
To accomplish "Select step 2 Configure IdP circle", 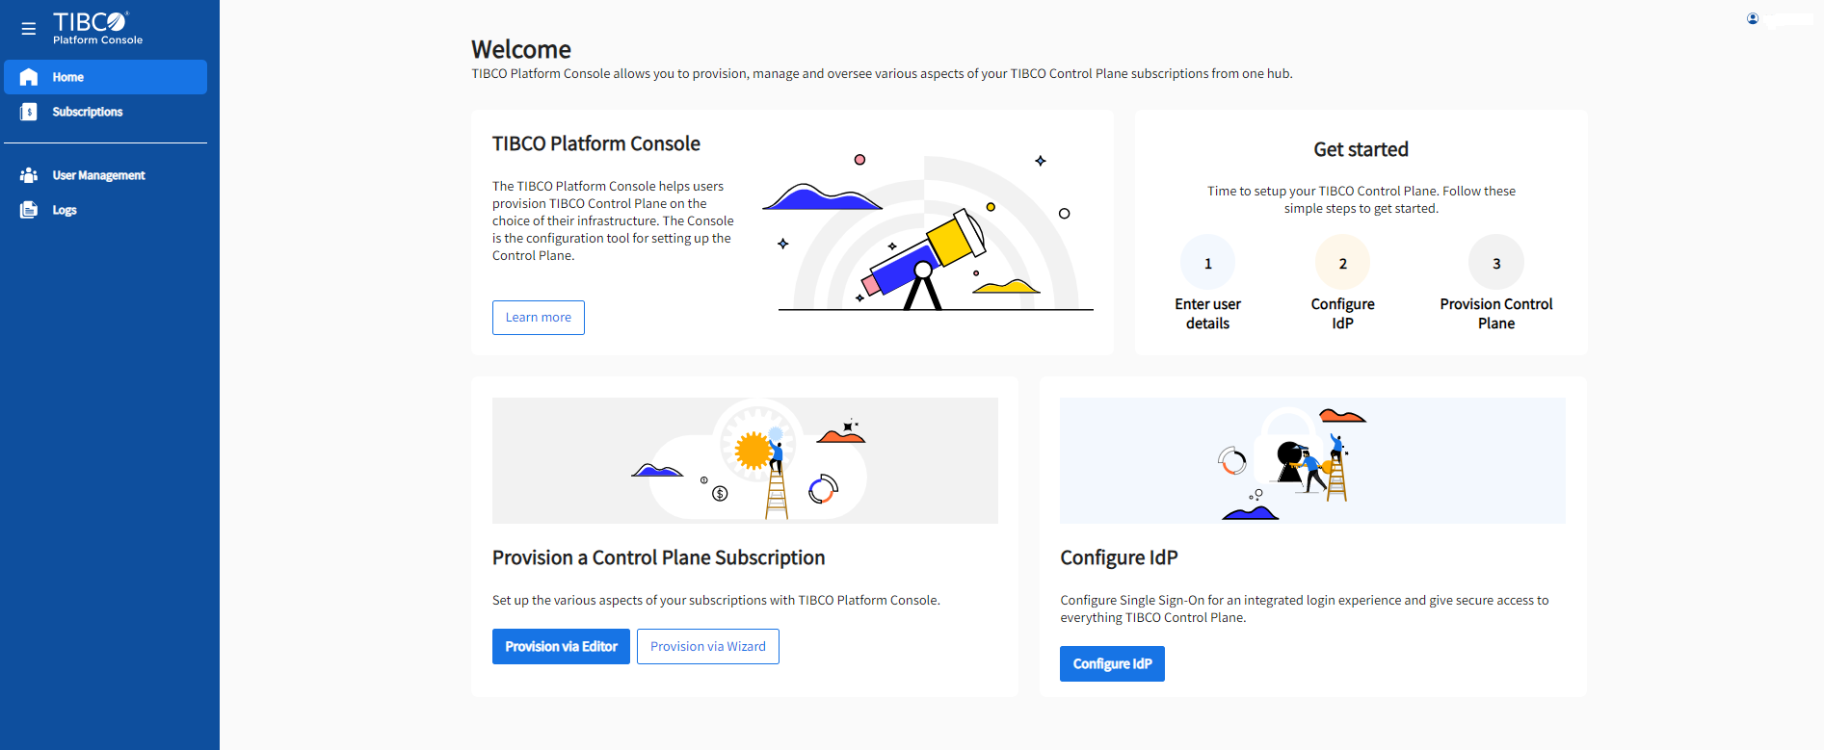I will [1342, 263].
